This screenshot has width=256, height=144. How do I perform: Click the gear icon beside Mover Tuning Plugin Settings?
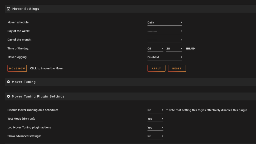pyautogui.click(x=8, y=96)
